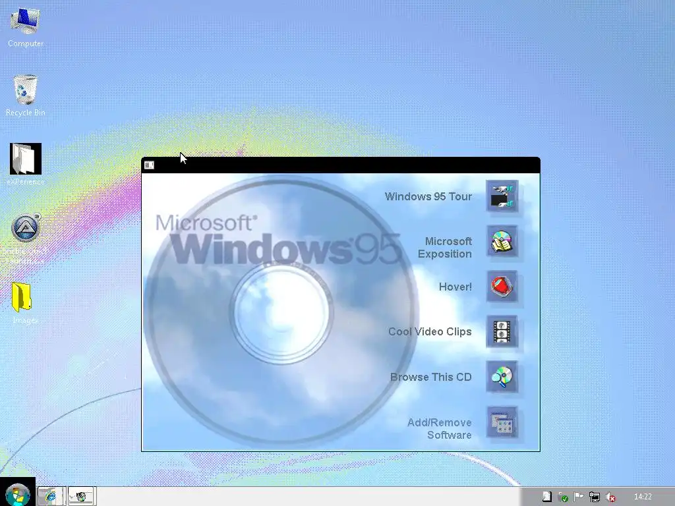The height and width of the screenshot is (506, 675).
Task: Launch Microsoft Exposition icon
Action: [x=502, y=241]
